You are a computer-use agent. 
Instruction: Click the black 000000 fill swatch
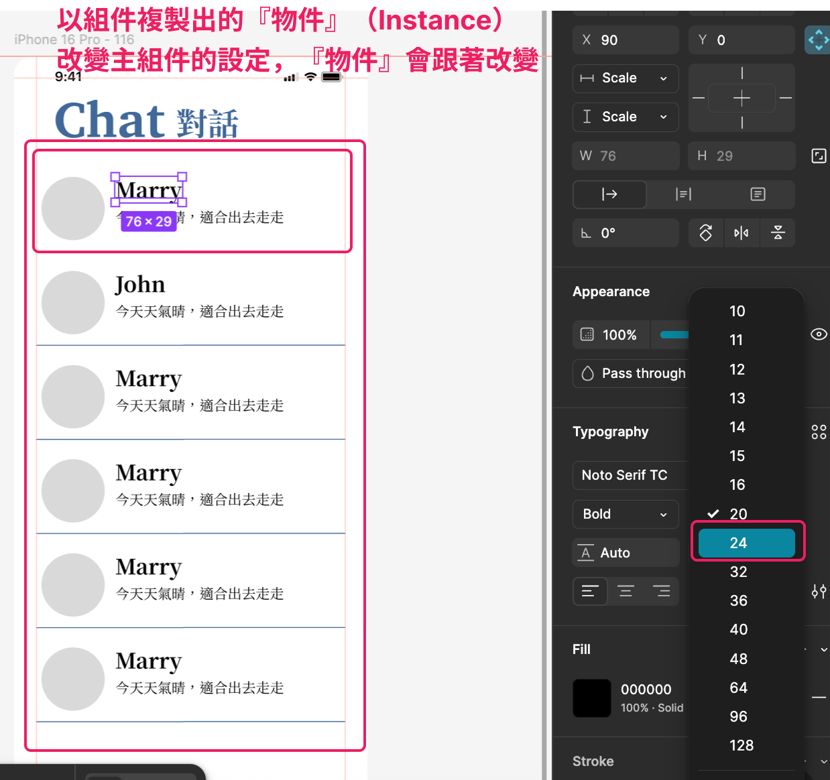coord(591,698)
